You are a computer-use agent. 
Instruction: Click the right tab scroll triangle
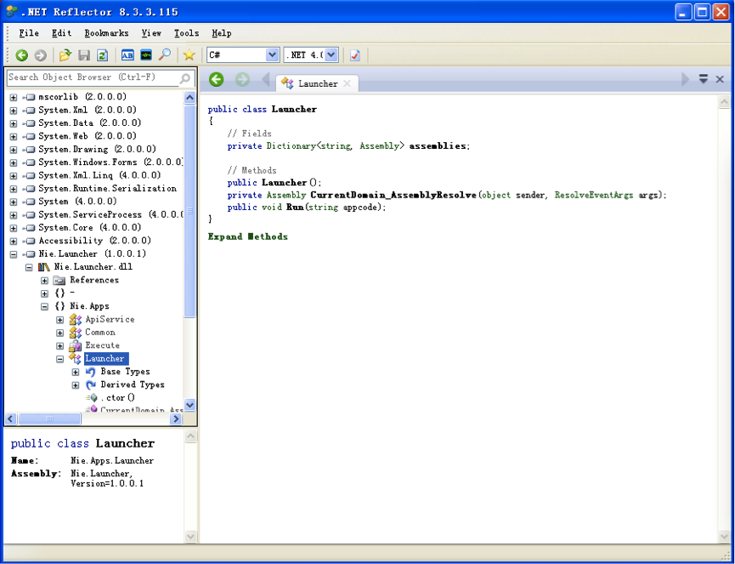686,79
